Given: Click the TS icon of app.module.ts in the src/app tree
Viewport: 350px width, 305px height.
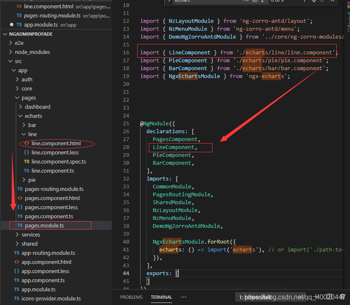Looking at the screenshot, I should point(17,289).
